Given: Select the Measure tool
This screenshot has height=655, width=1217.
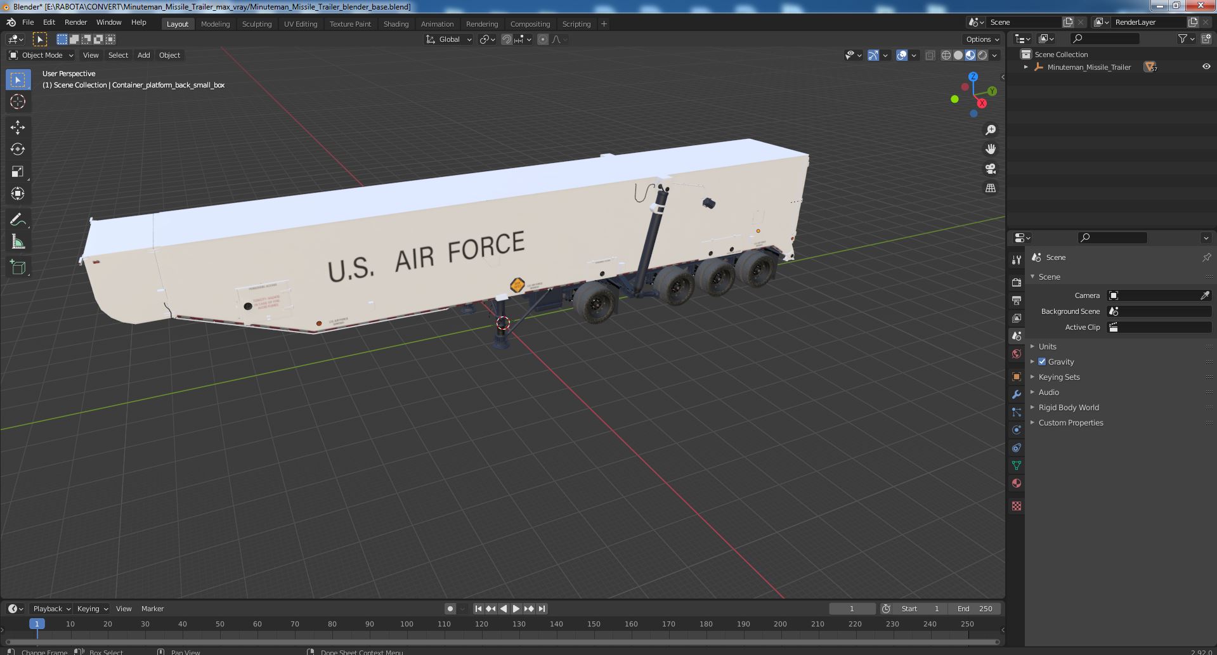Looking at the screenshot, I should coord(18,242).
